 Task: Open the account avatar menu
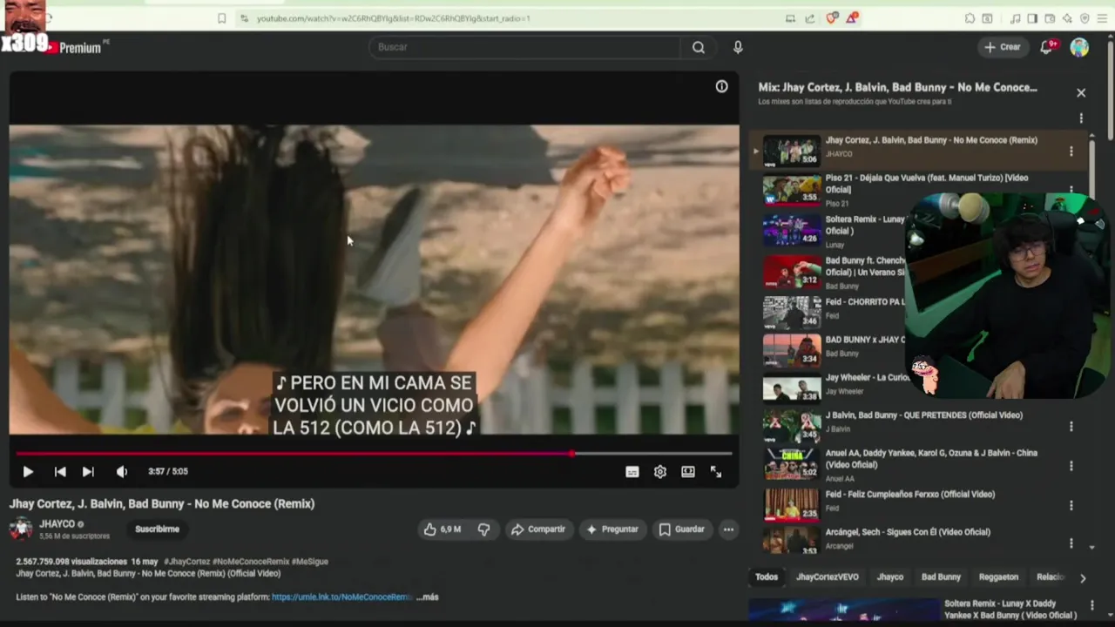click(1079, 47)
